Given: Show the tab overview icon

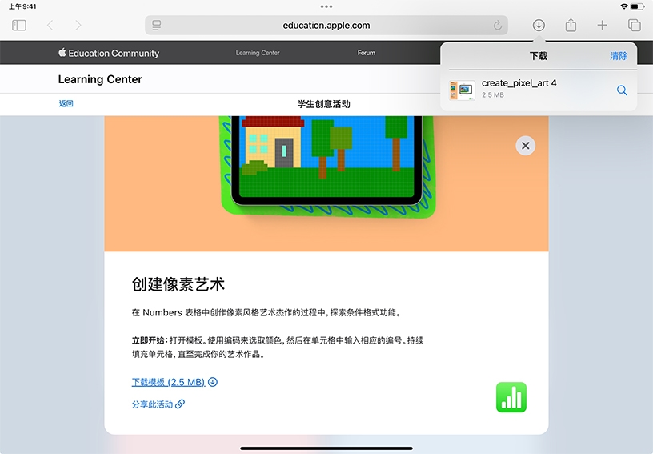Looking at the screenshot, I should coord(634,26).
